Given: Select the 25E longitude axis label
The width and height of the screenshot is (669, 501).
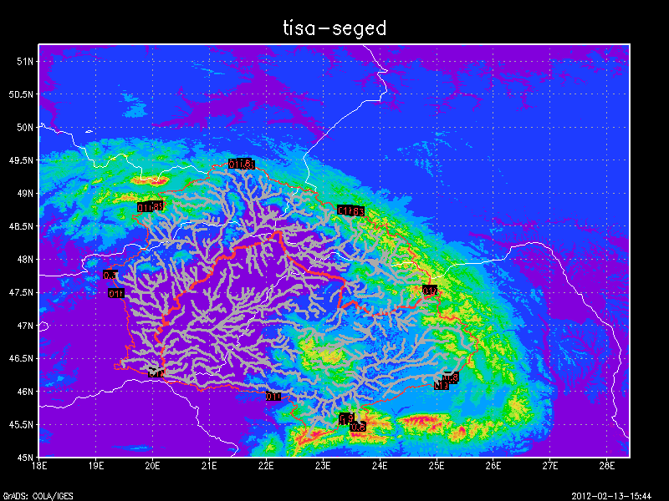Looking at the screenshot, I should (x=436, y=466).
